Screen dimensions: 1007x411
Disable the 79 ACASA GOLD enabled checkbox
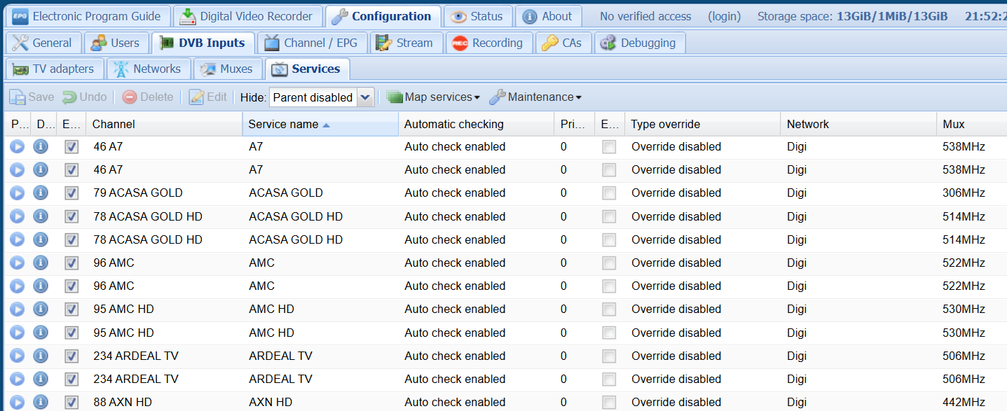[x=71, y=193]
